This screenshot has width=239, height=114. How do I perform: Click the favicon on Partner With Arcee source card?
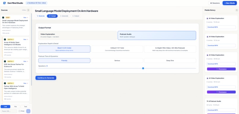(5, 83)
